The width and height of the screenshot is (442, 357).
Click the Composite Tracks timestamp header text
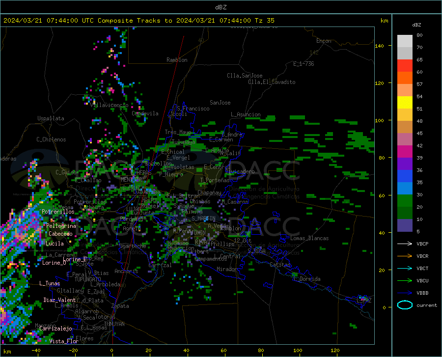tap(139, 21)
